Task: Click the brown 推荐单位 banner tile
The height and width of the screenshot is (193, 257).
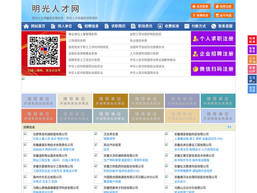Action: point(110,101)
